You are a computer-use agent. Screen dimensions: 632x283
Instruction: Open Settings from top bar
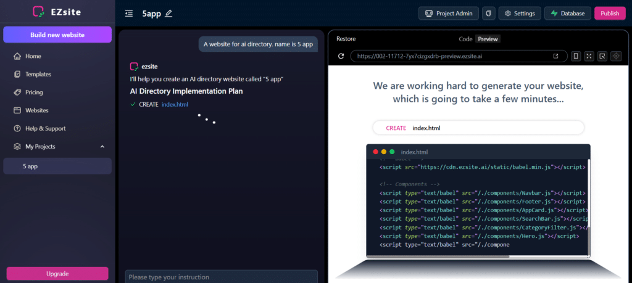click(520, 14)
